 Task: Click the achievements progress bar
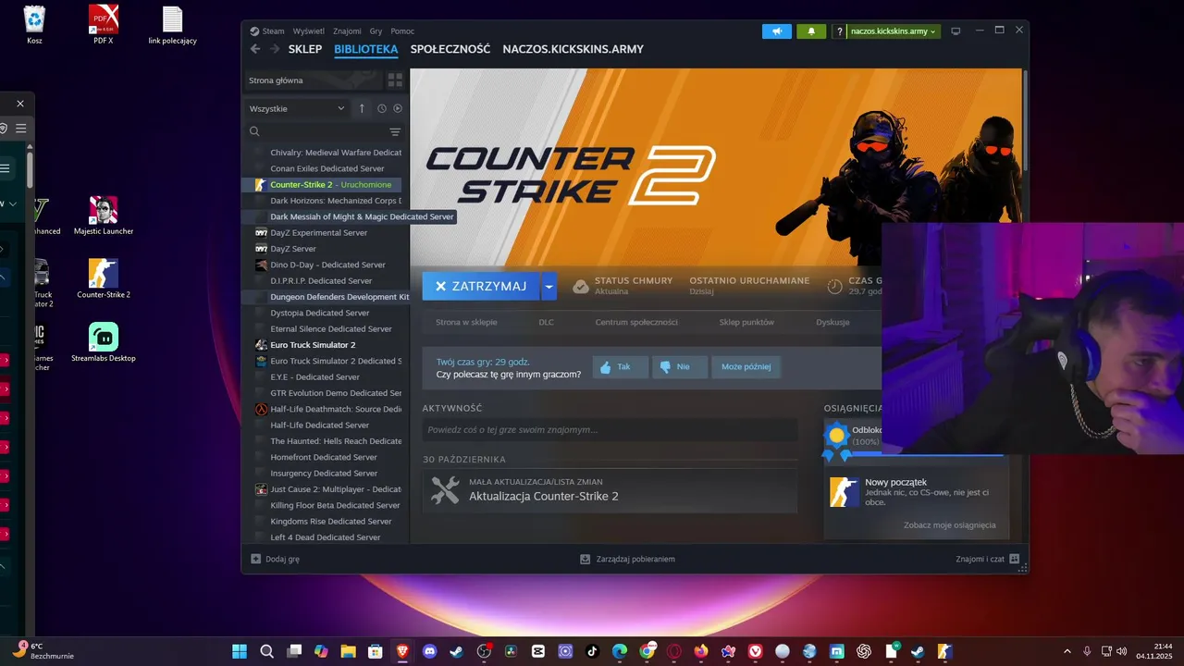click(x=927, y=454)
